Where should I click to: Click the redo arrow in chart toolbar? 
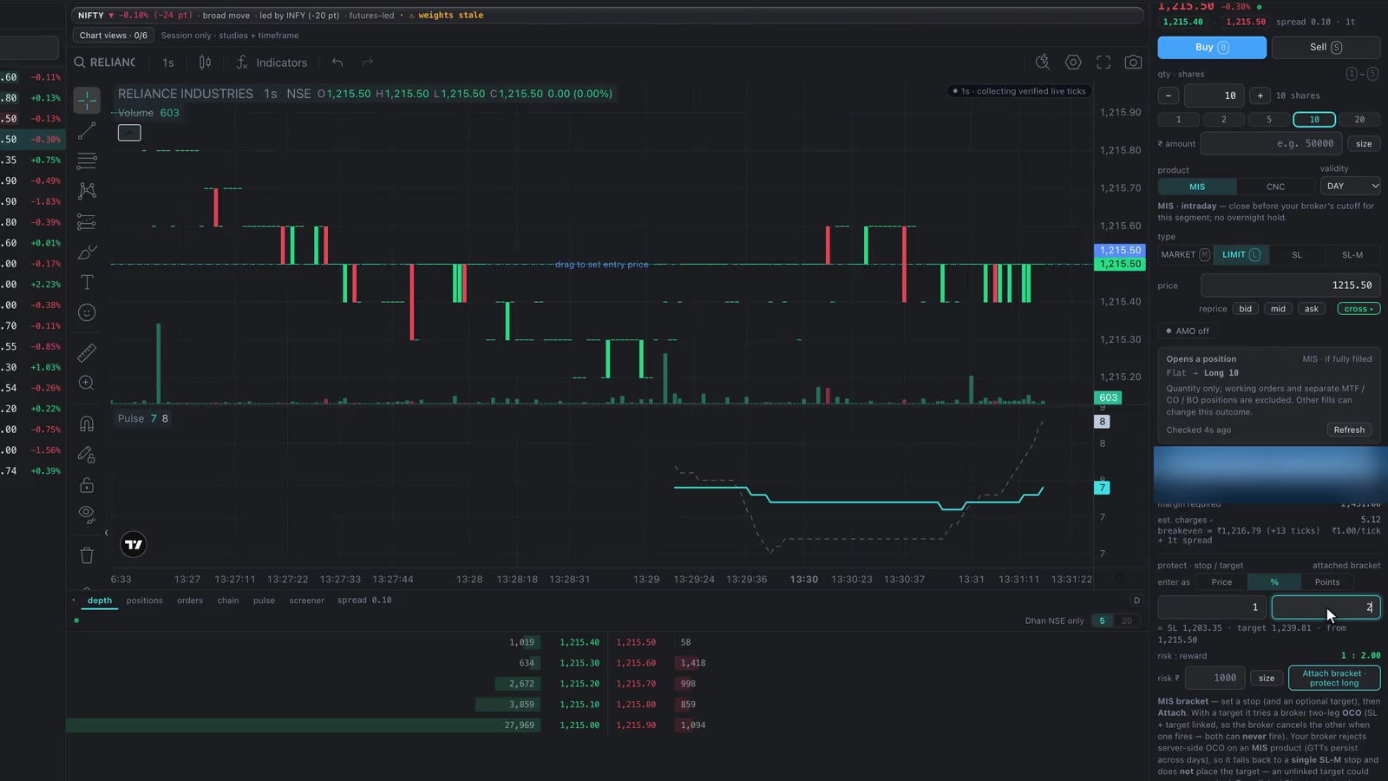368,62
